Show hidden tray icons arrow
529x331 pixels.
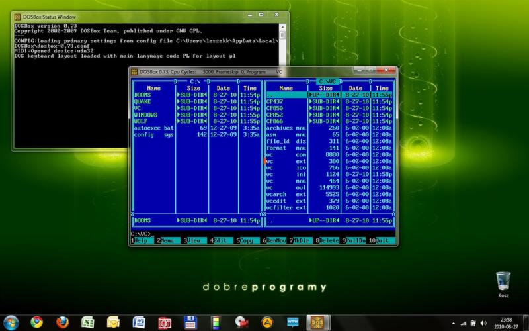pos(453,324)
